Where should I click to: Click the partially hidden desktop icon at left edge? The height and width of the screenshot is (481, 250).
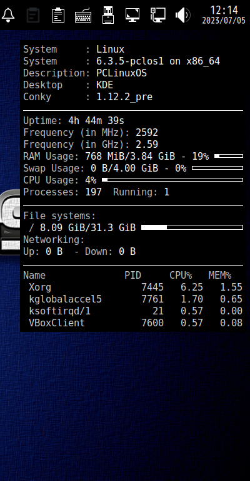click(x=10, y=222)
